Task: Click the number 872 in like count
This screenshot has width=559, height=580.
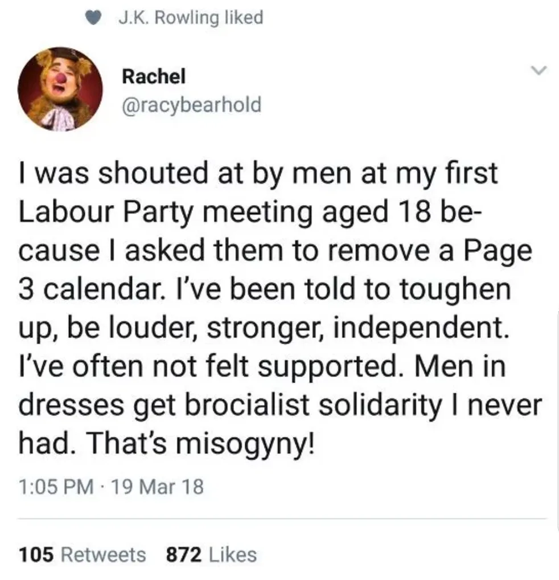Action: coord(184,554)
